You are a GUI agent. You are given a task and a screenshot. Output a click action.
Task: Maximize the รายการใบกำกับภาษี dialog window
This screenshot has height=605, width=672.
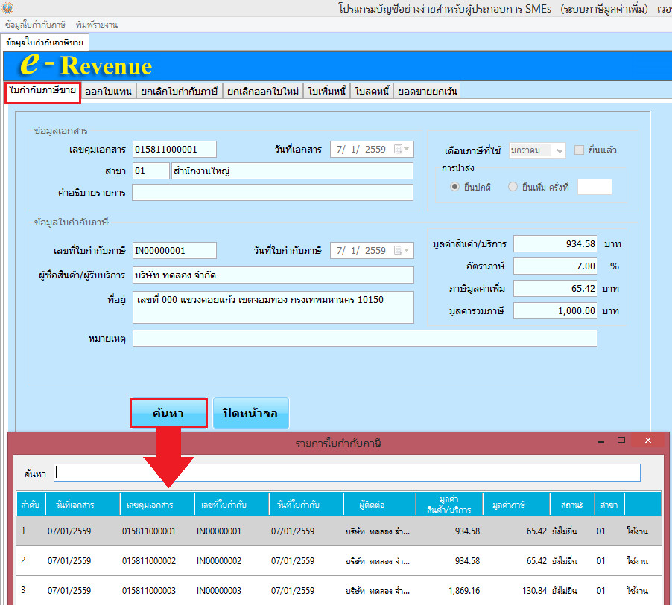pos(621,441)
